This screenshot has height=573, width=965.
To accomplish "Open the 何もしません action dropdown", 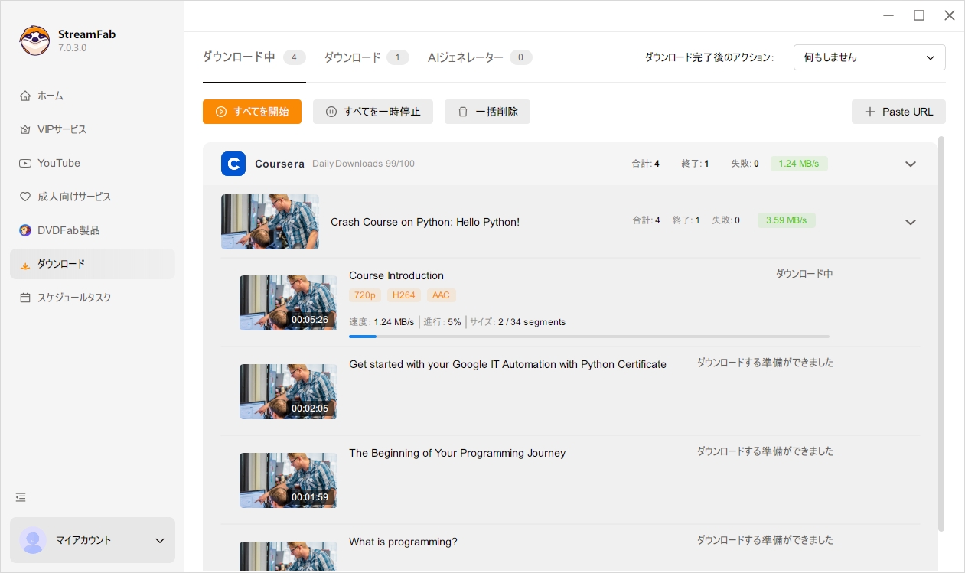I will pyautogui.click(x=869, y=57).
